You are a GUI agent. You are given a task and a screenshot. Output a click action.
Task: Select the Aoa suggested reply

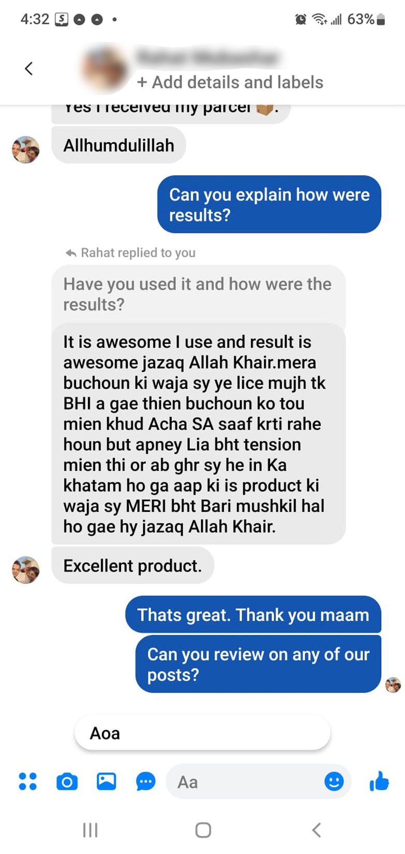coord(203,733)
